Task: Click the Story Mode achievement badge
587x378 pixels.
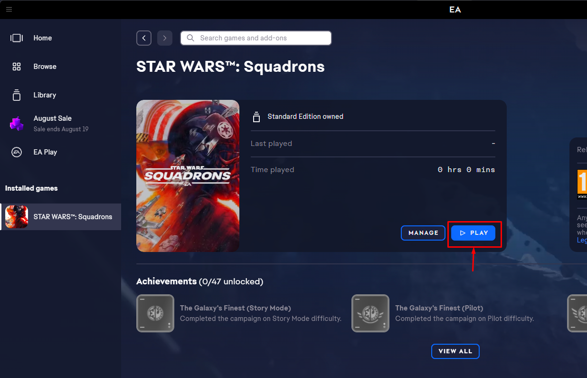Action: point(155,313)
